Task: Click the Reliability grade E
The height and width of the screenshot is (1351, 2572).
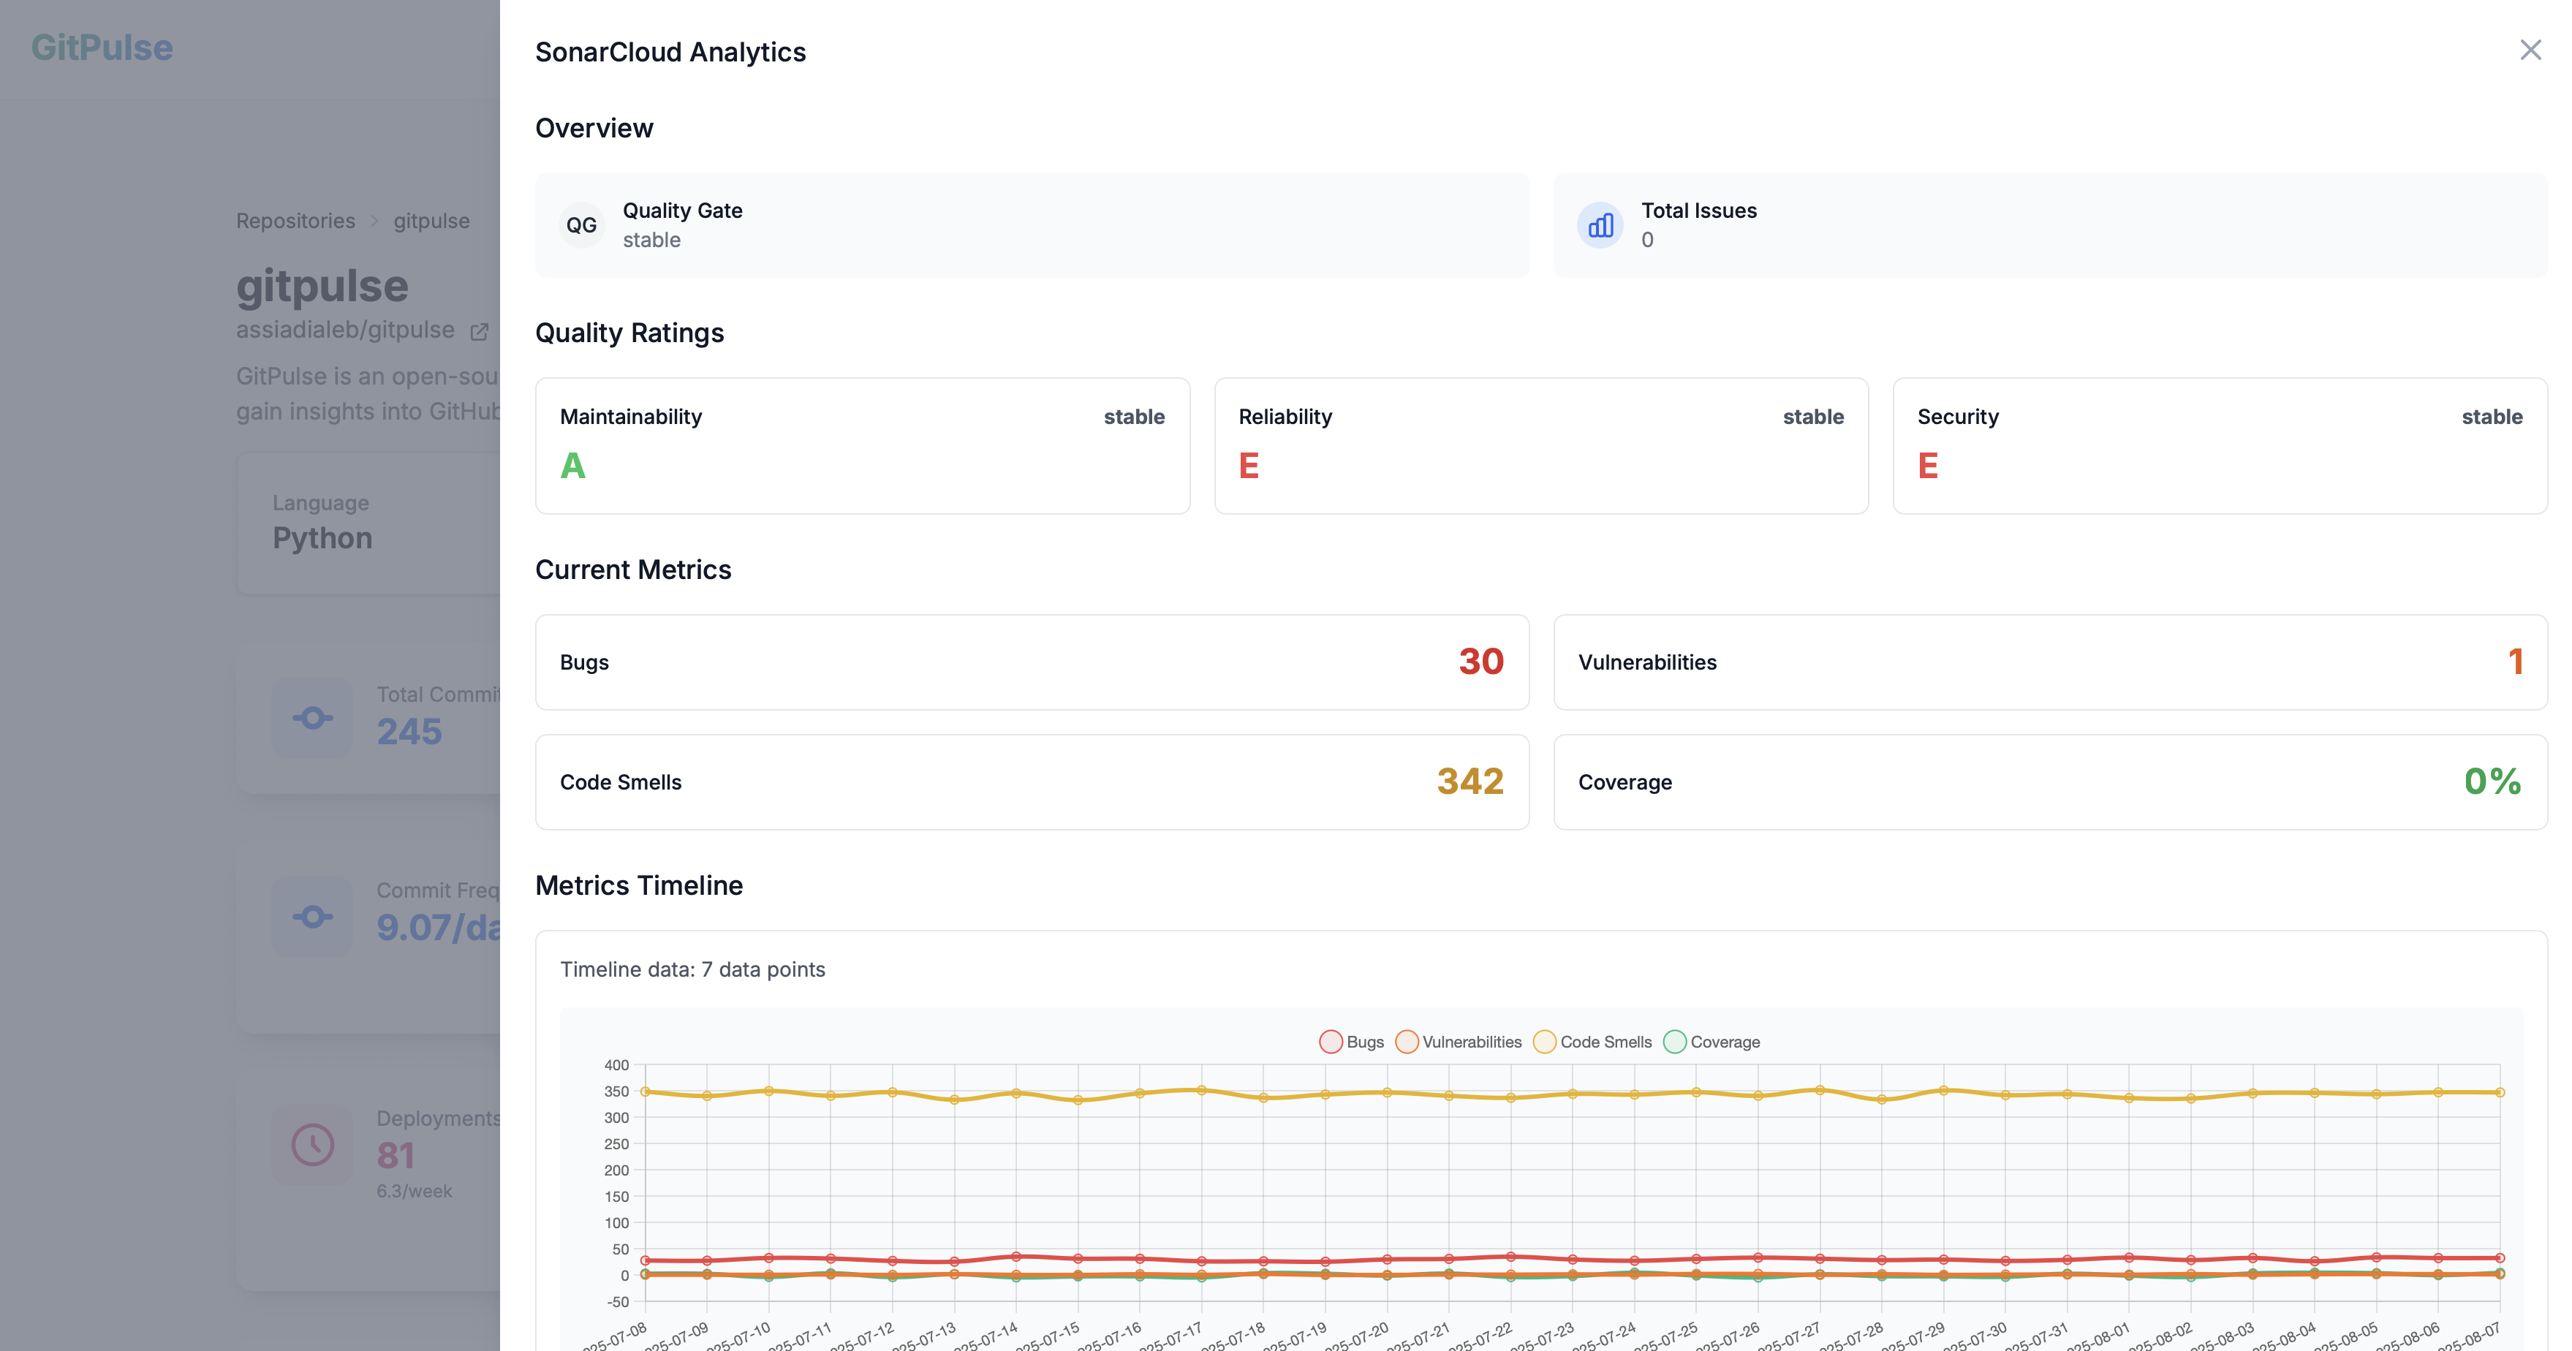Action: coord(1249,465)
